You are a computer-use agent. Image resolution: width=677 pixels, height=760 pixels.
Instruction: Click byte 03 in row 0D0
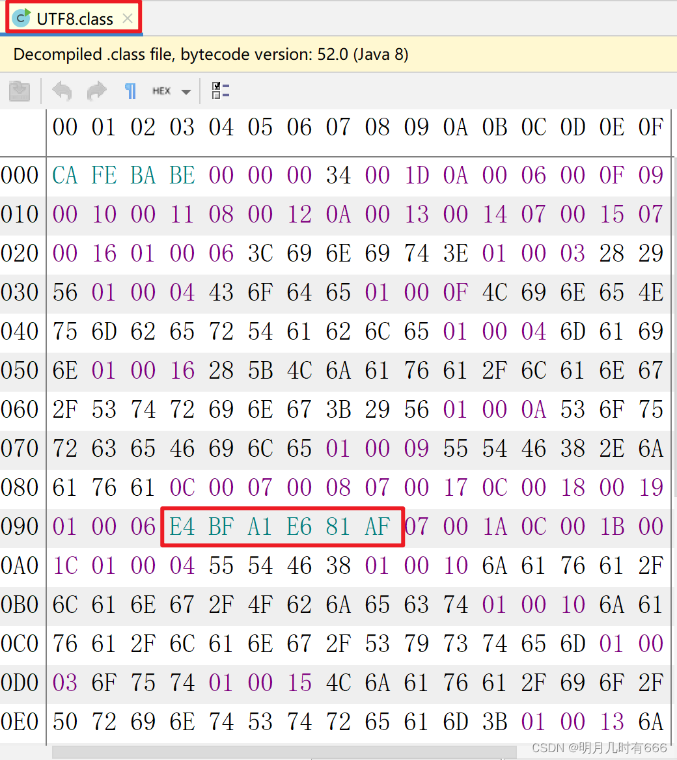point(65,683)
